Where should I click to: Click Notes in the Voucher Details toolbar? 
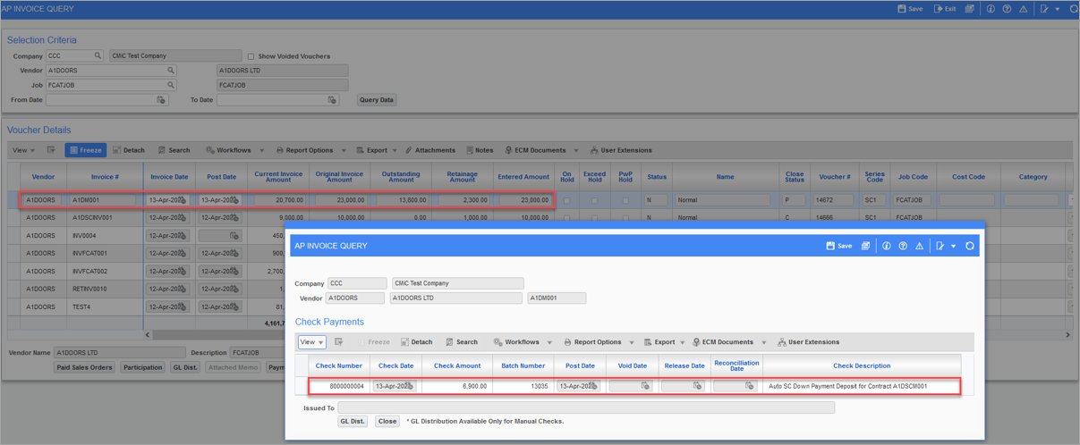(480, 150)
